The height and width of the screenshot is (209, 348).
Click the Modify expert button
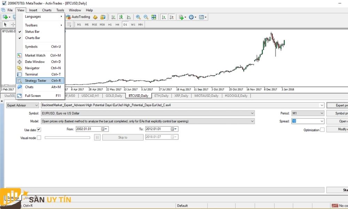point(337,129)
